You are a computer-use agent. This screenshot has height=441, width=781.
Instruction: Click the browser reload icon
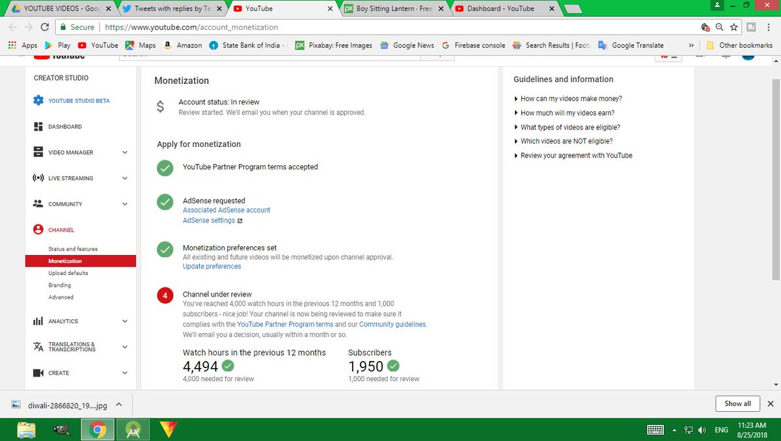pyautogui.click(x=45, y=27)
